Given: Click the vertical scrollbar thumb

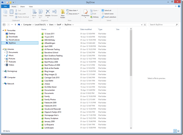Looking at the screenshot, I should (131, 53).
